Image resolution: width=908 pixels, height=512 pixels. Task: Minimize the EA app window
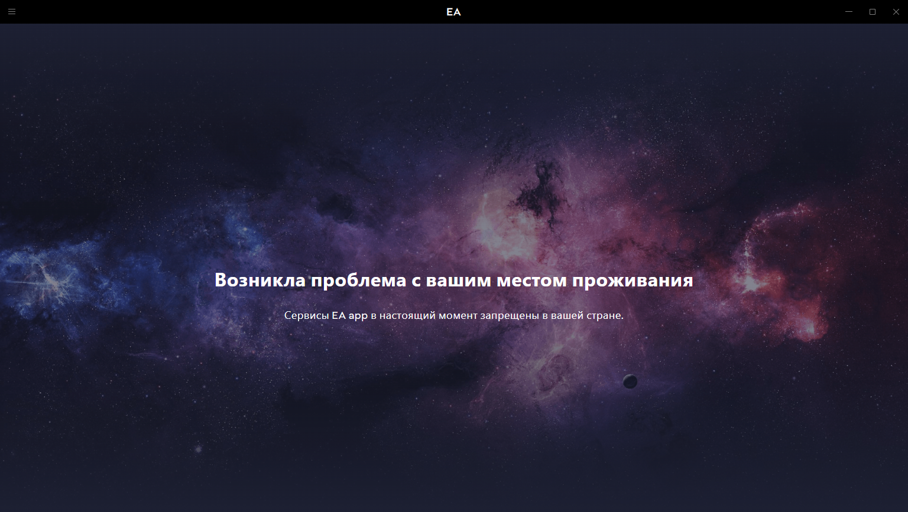point(849,12)
